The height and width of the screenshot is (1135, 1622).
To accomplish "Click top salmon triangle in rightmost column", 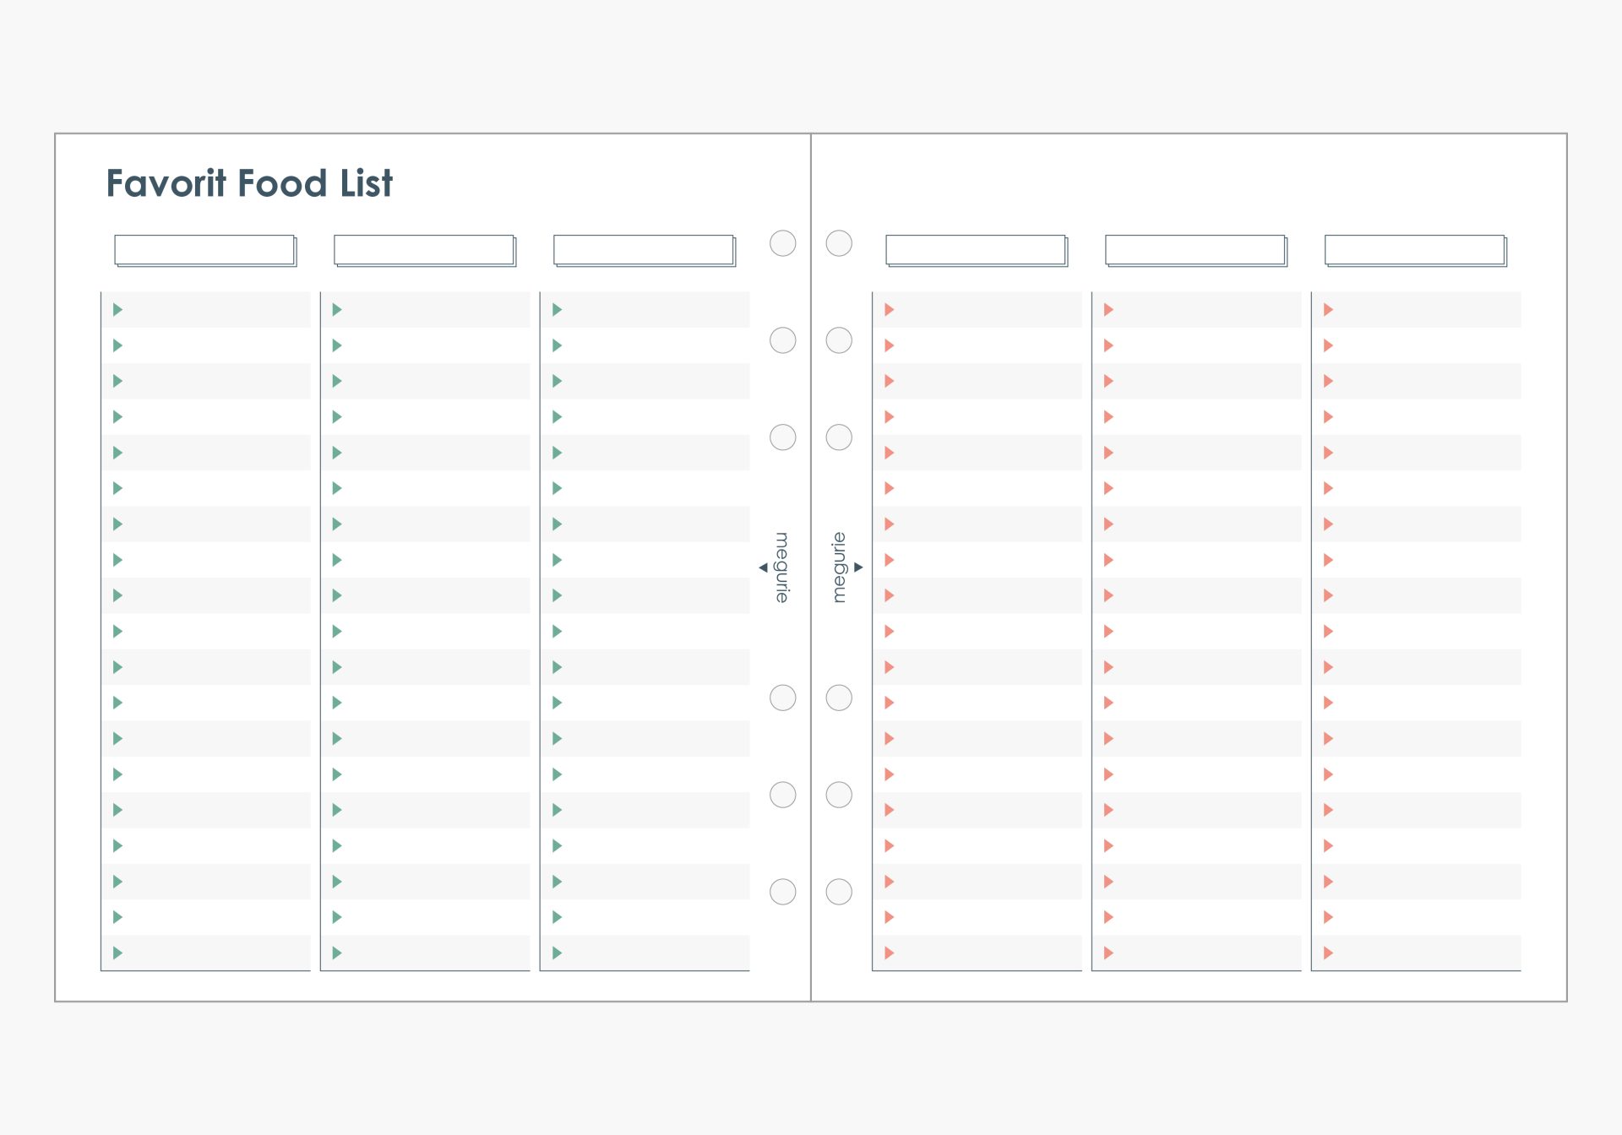I will coord(1328,310).
